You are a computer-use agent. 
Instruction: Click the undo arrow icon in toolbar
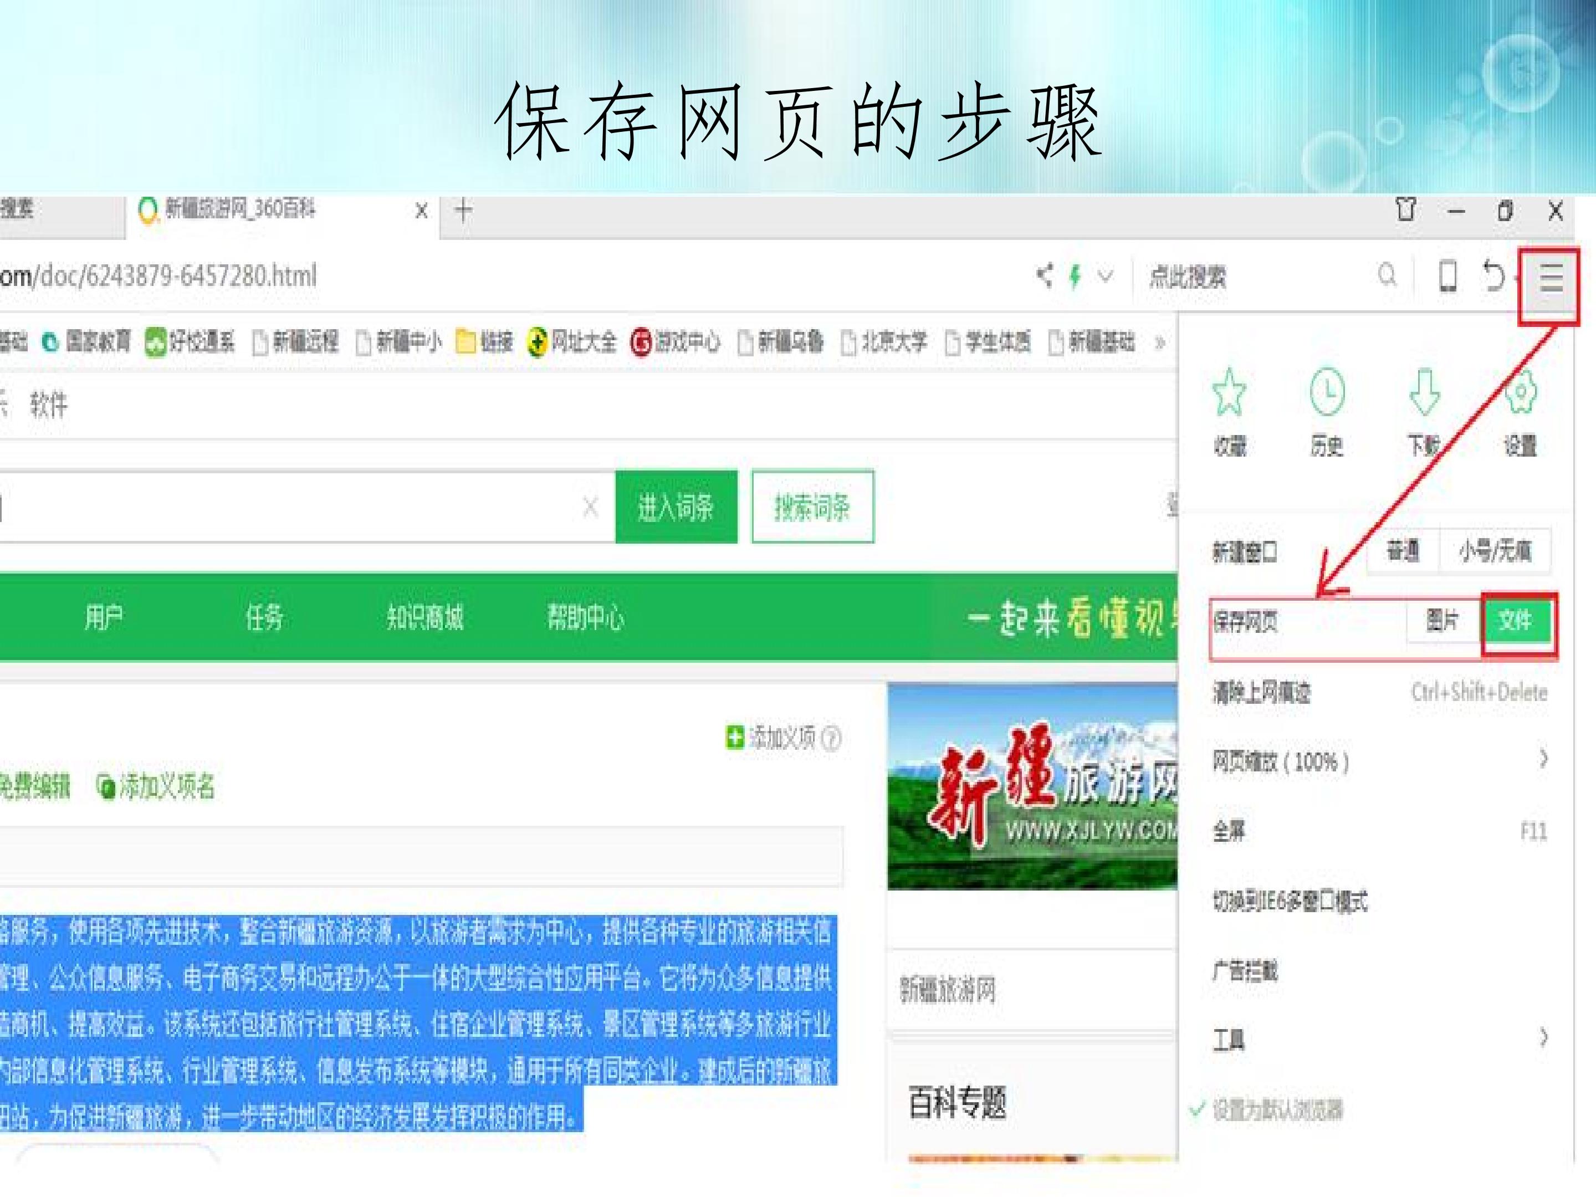click(1493, 277)
